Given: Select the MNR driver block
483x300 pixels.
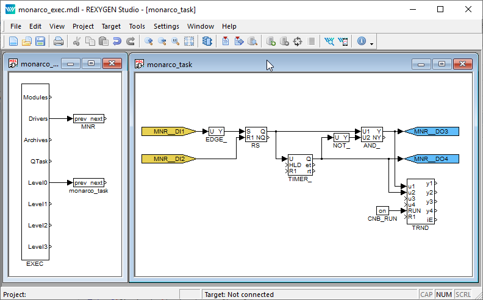Looking at the screenshot, I should tap(88, 118).
